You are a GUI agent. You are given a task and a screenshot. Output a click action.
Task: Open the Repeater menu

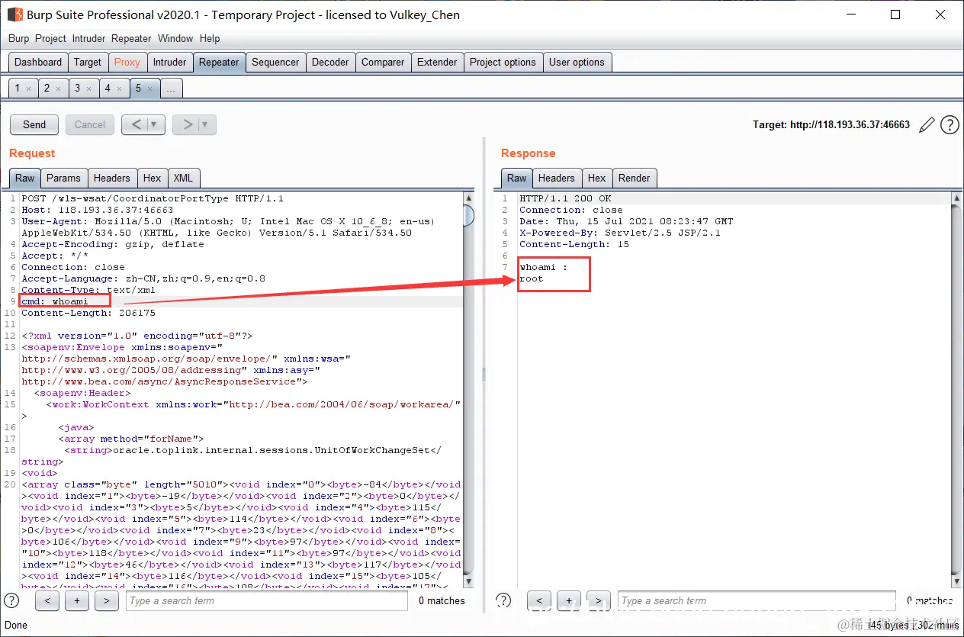[131, 38]
